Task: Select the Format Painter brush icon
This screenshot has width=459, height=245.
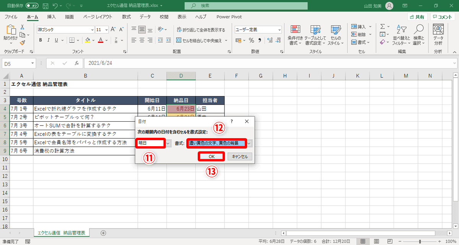Action: [x=22, y=42]
